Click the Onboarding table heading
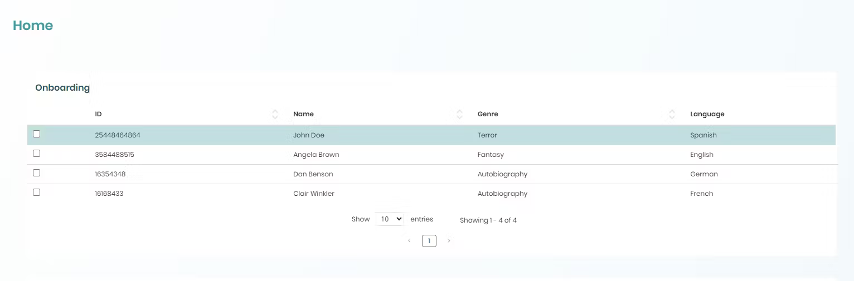854x281 pixels. (x=62, y=88)
